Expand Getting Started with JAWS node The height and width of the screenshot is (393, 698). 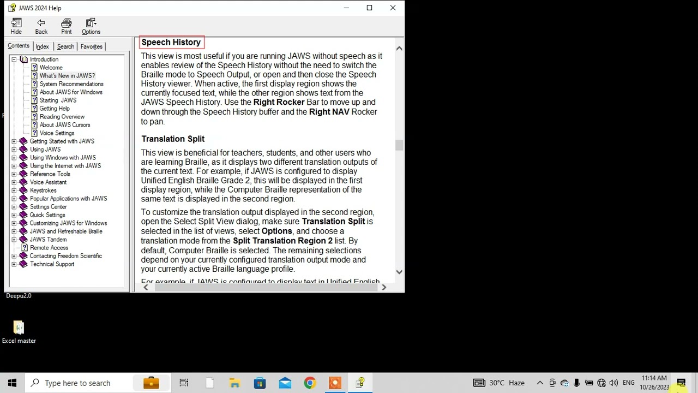14,141
